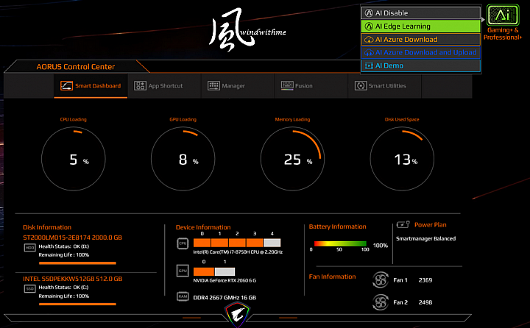Click the SSD drive icon
Screen dimensions: 530x328
(29, 289)
